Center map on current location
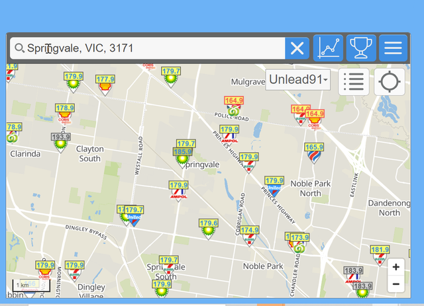The image size is (424, 306). tap(390, 81)
